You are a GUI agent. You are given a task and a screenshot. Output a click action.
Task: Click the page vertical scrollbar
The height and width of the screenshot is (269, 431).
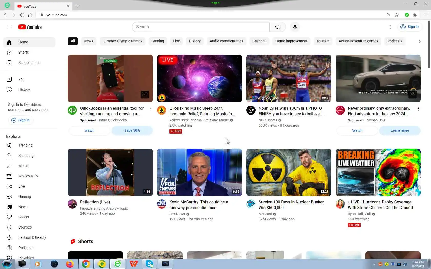point(429,45)
